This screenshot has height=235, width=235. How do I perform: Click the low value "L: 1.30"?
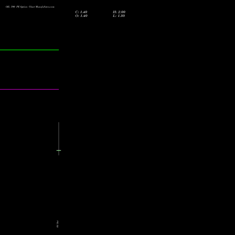coord(119,16)
